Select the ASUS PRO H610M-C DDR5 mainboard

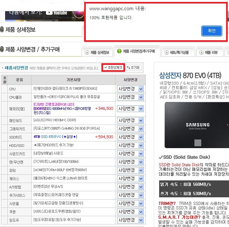[55, 120]
